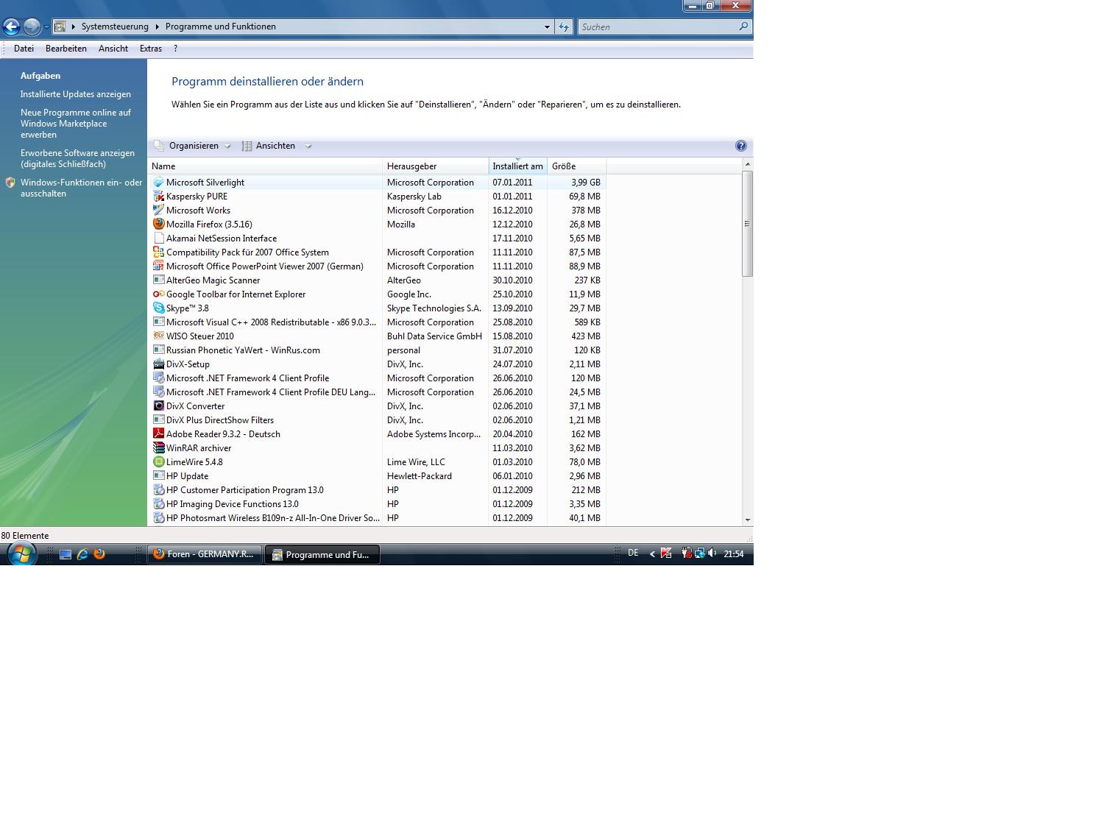Viewport: 1104px width, 828px height.
Task: Click the forward navigation arrow
Action: pos(32,27)
